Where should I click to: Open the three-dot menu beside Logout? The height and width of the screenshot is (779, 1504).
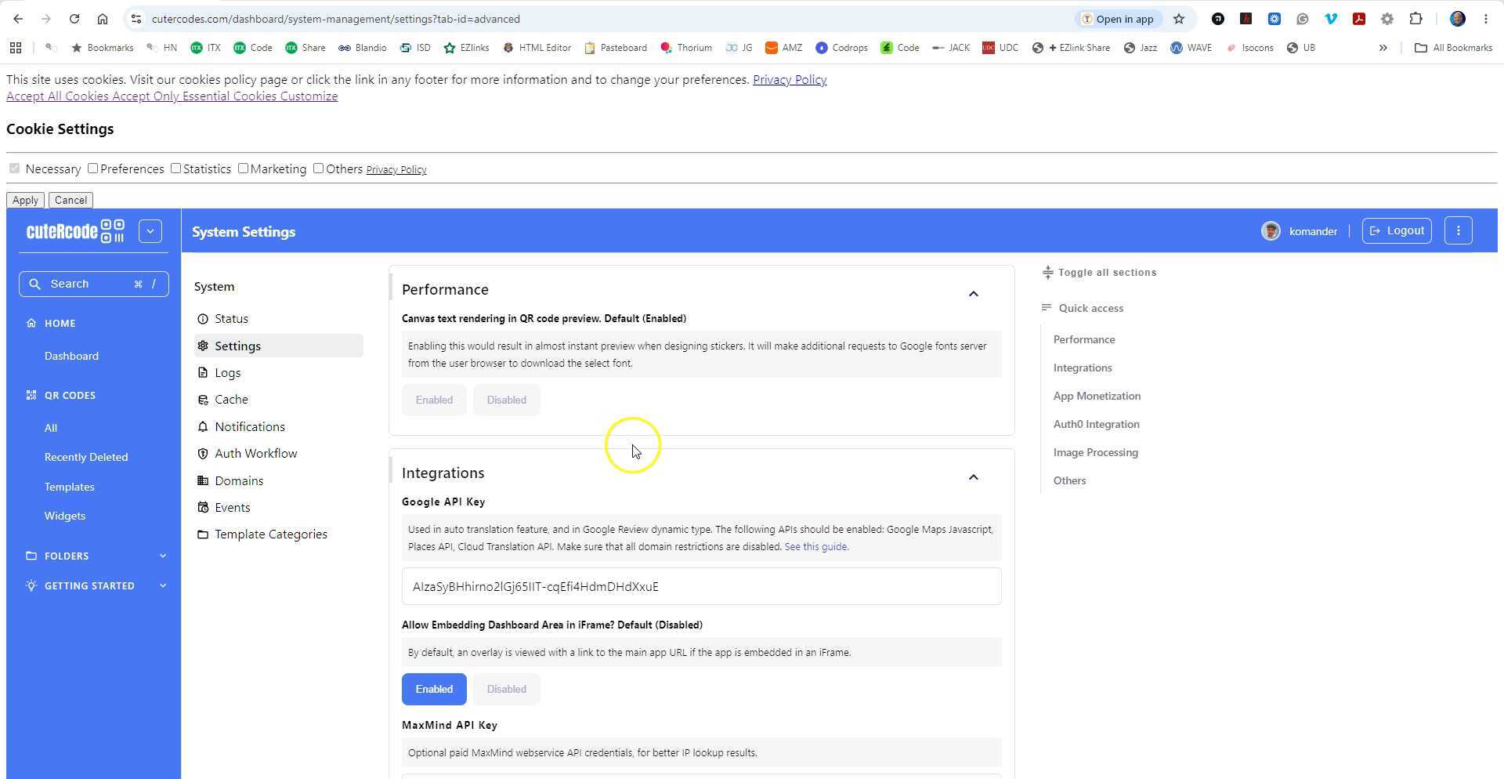(x=1458, y=231)
